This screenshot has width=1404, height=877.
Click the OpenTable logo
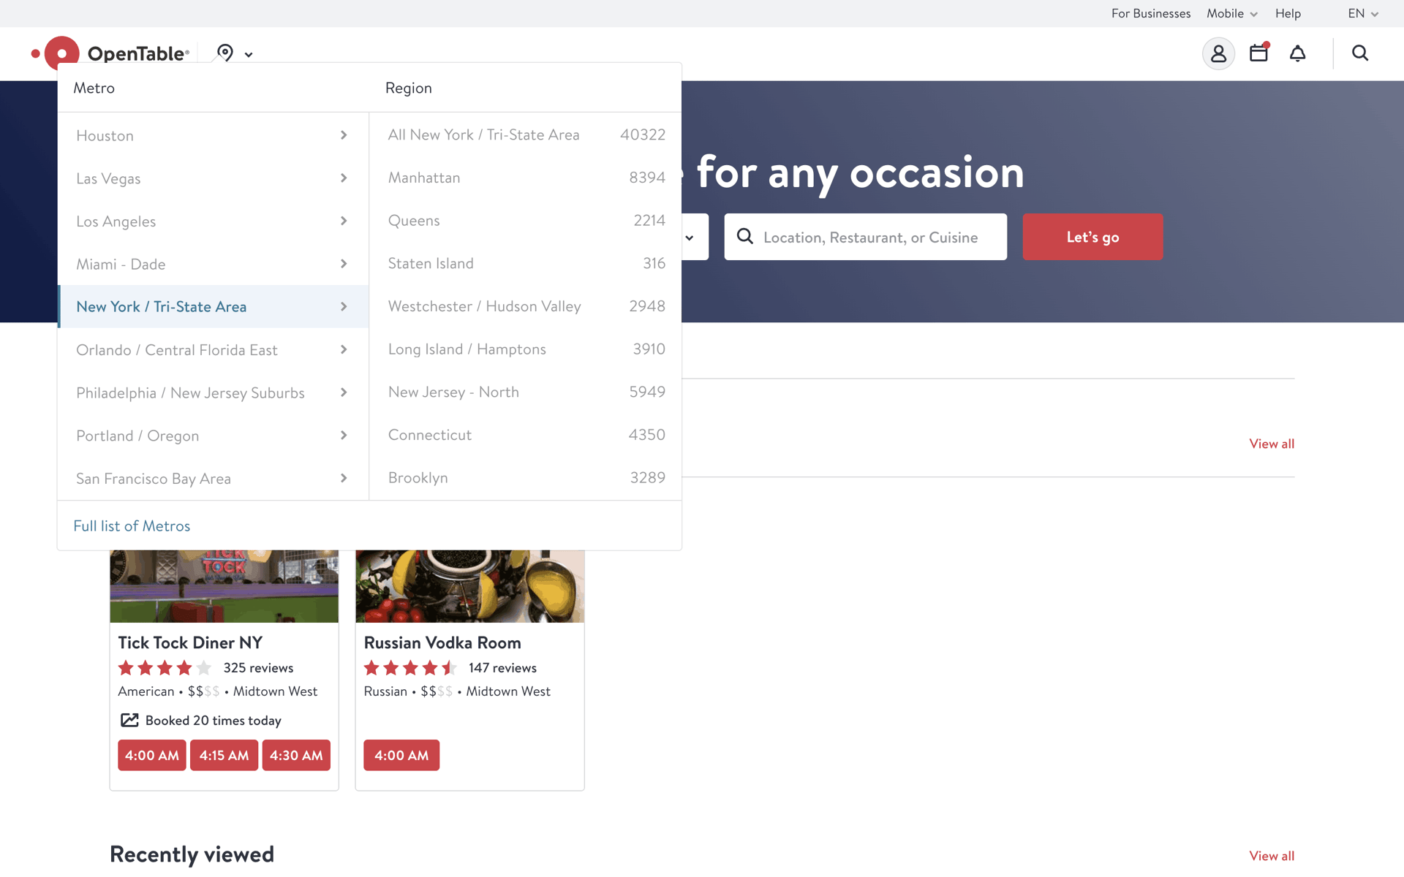coord(110,53)
